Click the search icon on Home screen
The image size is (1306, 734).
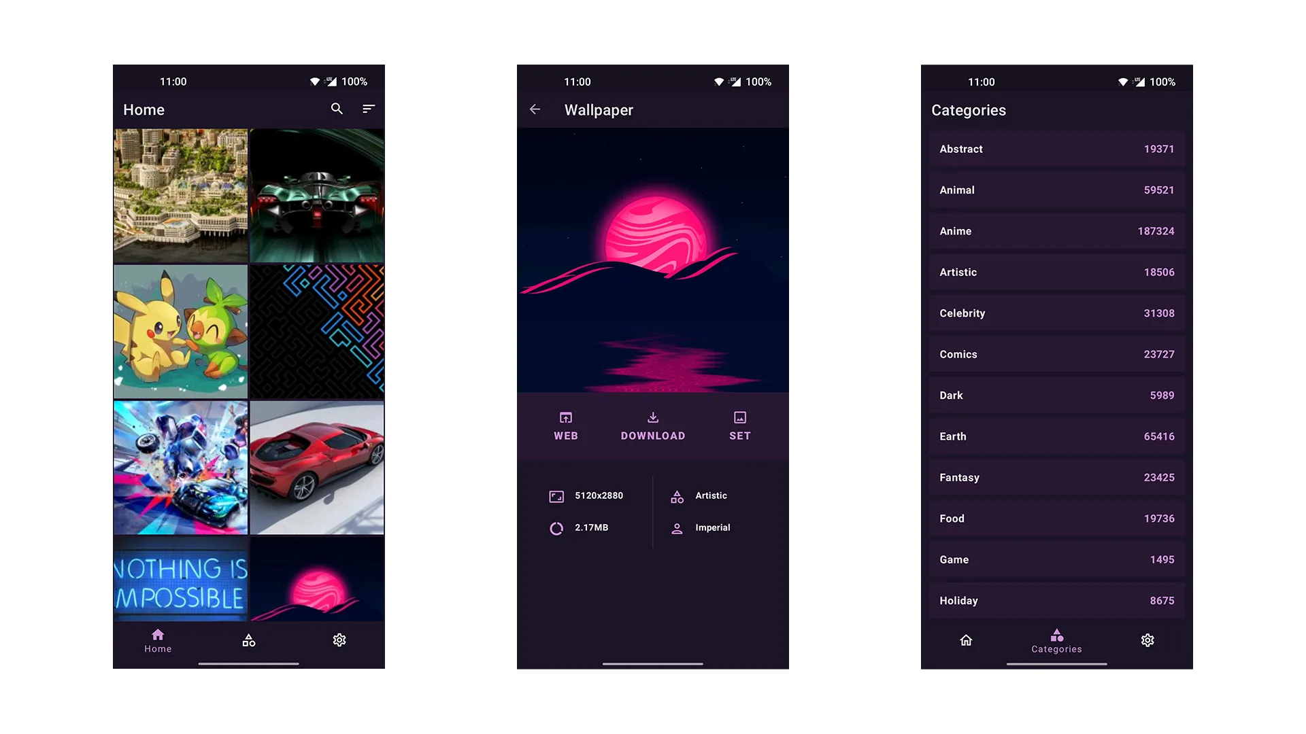[x=337, y=109]
